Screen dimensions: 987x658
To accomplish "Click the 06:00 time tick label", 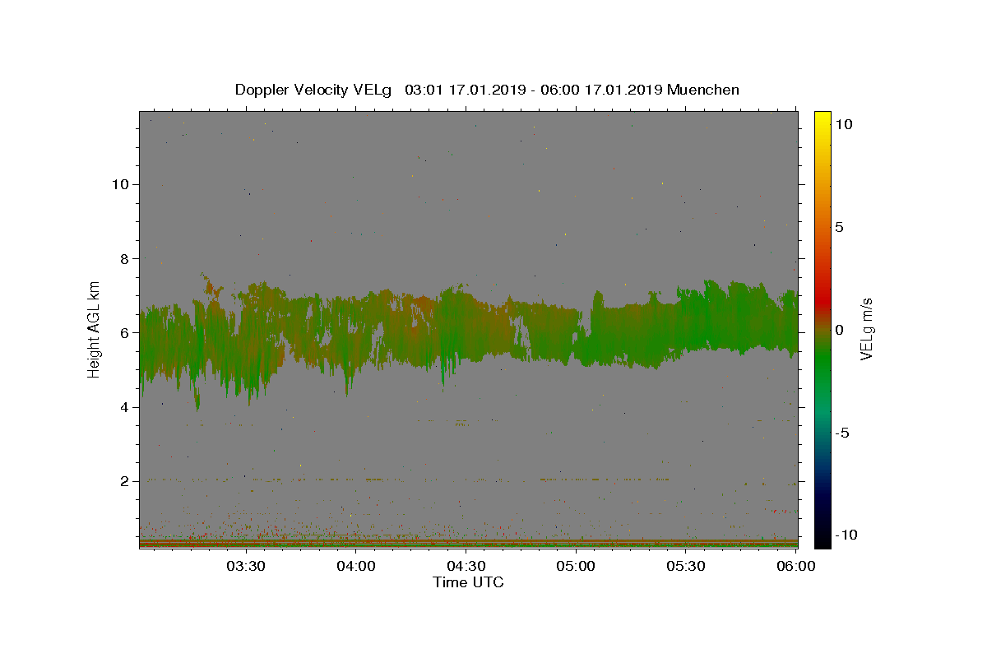I will click(x=796, y=567).
